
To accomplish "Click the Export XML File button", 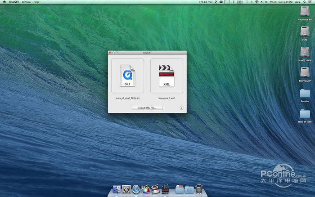I will pos(147,108).
